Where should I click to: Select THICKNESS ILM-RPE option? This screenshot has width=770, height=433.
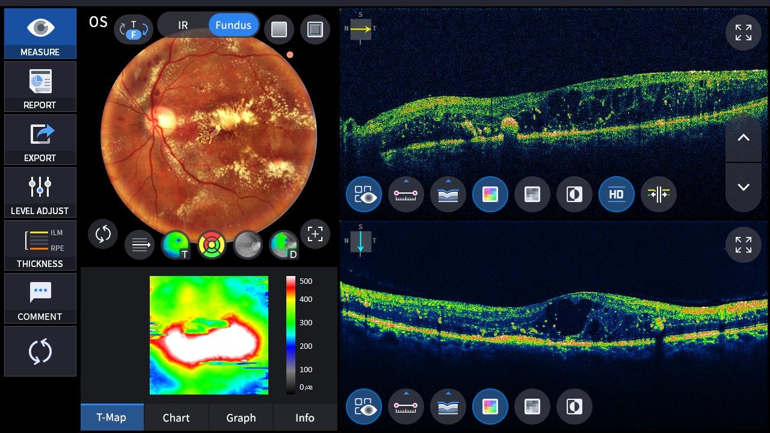[x=40, y=245]
